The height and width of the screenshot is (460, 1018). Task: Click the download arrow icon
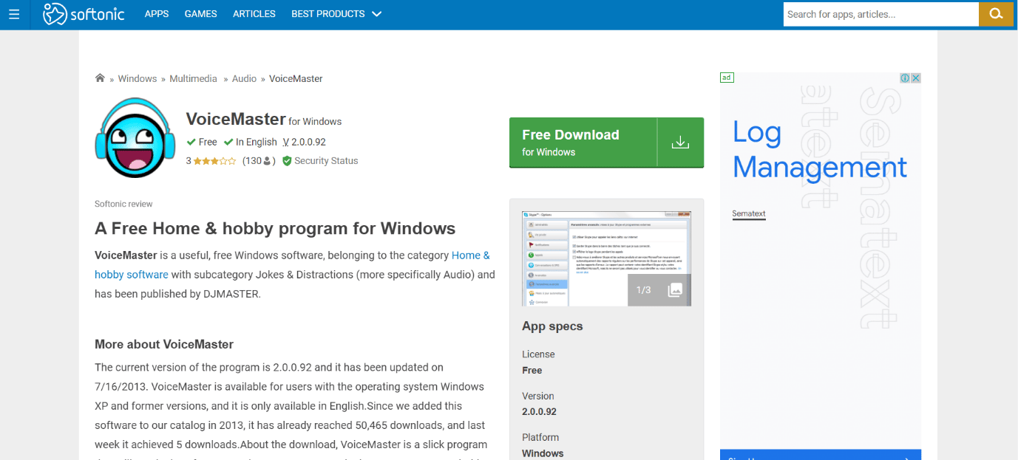coord(680,143)
